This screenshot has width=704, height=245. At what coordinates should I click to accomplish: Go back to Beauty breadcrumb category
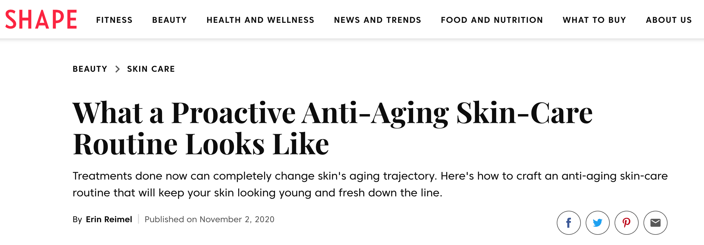[x=90, y=69]
